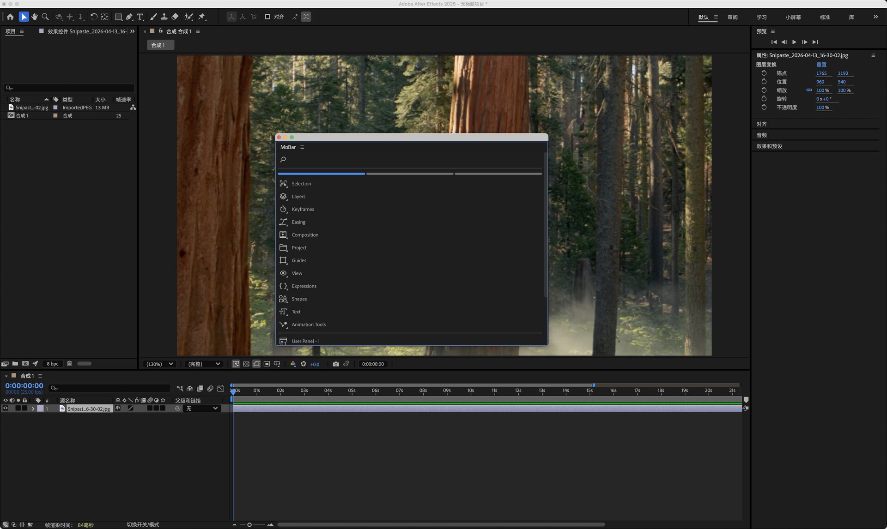Expand layer 1 properties arrow

coord(33,409)
